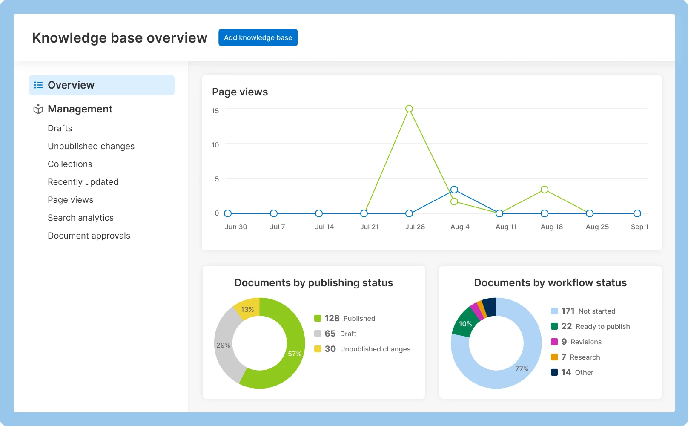Select the blue Not started legend square
Viewport: 688px width, 426px height.
pyautogui.click(x=554, y=311)
